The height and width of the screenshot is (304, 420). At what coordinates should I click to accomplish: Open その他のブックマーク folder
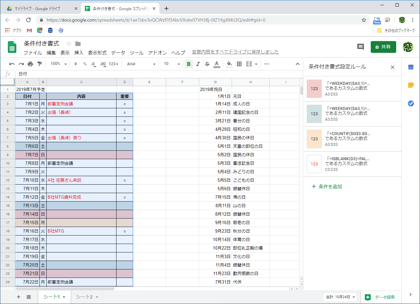coord(396,30)
